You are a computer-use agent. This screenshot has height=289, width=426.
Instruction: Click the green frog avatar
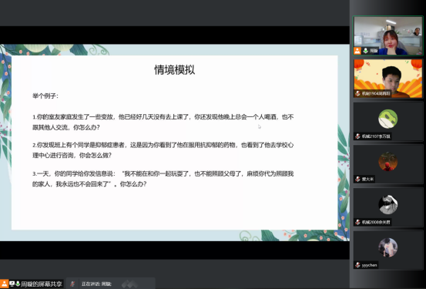pyautogui.click(x=387, y=119)
